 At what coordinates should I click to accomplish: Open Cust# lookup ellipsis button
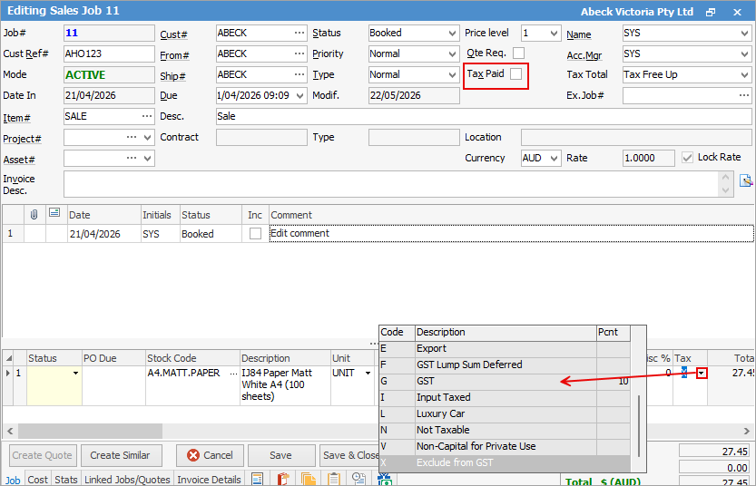(x=299, y=33)
